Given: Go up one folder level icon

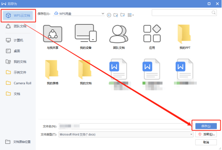Looking at the screenshot, I should [x=116, y=15].
